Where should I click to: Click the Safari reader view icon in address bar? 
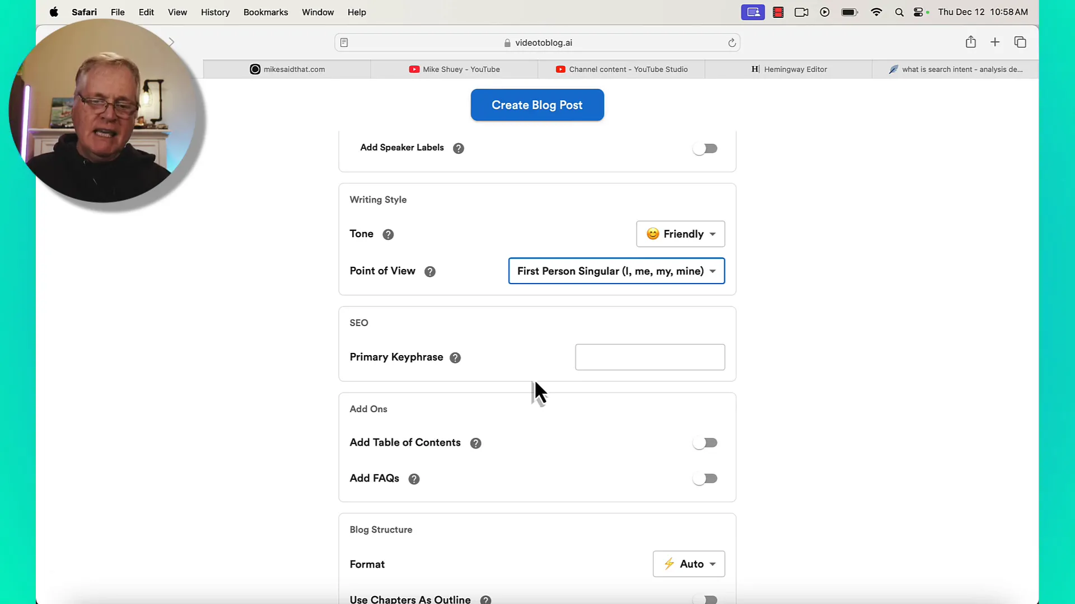coord(344,43)
